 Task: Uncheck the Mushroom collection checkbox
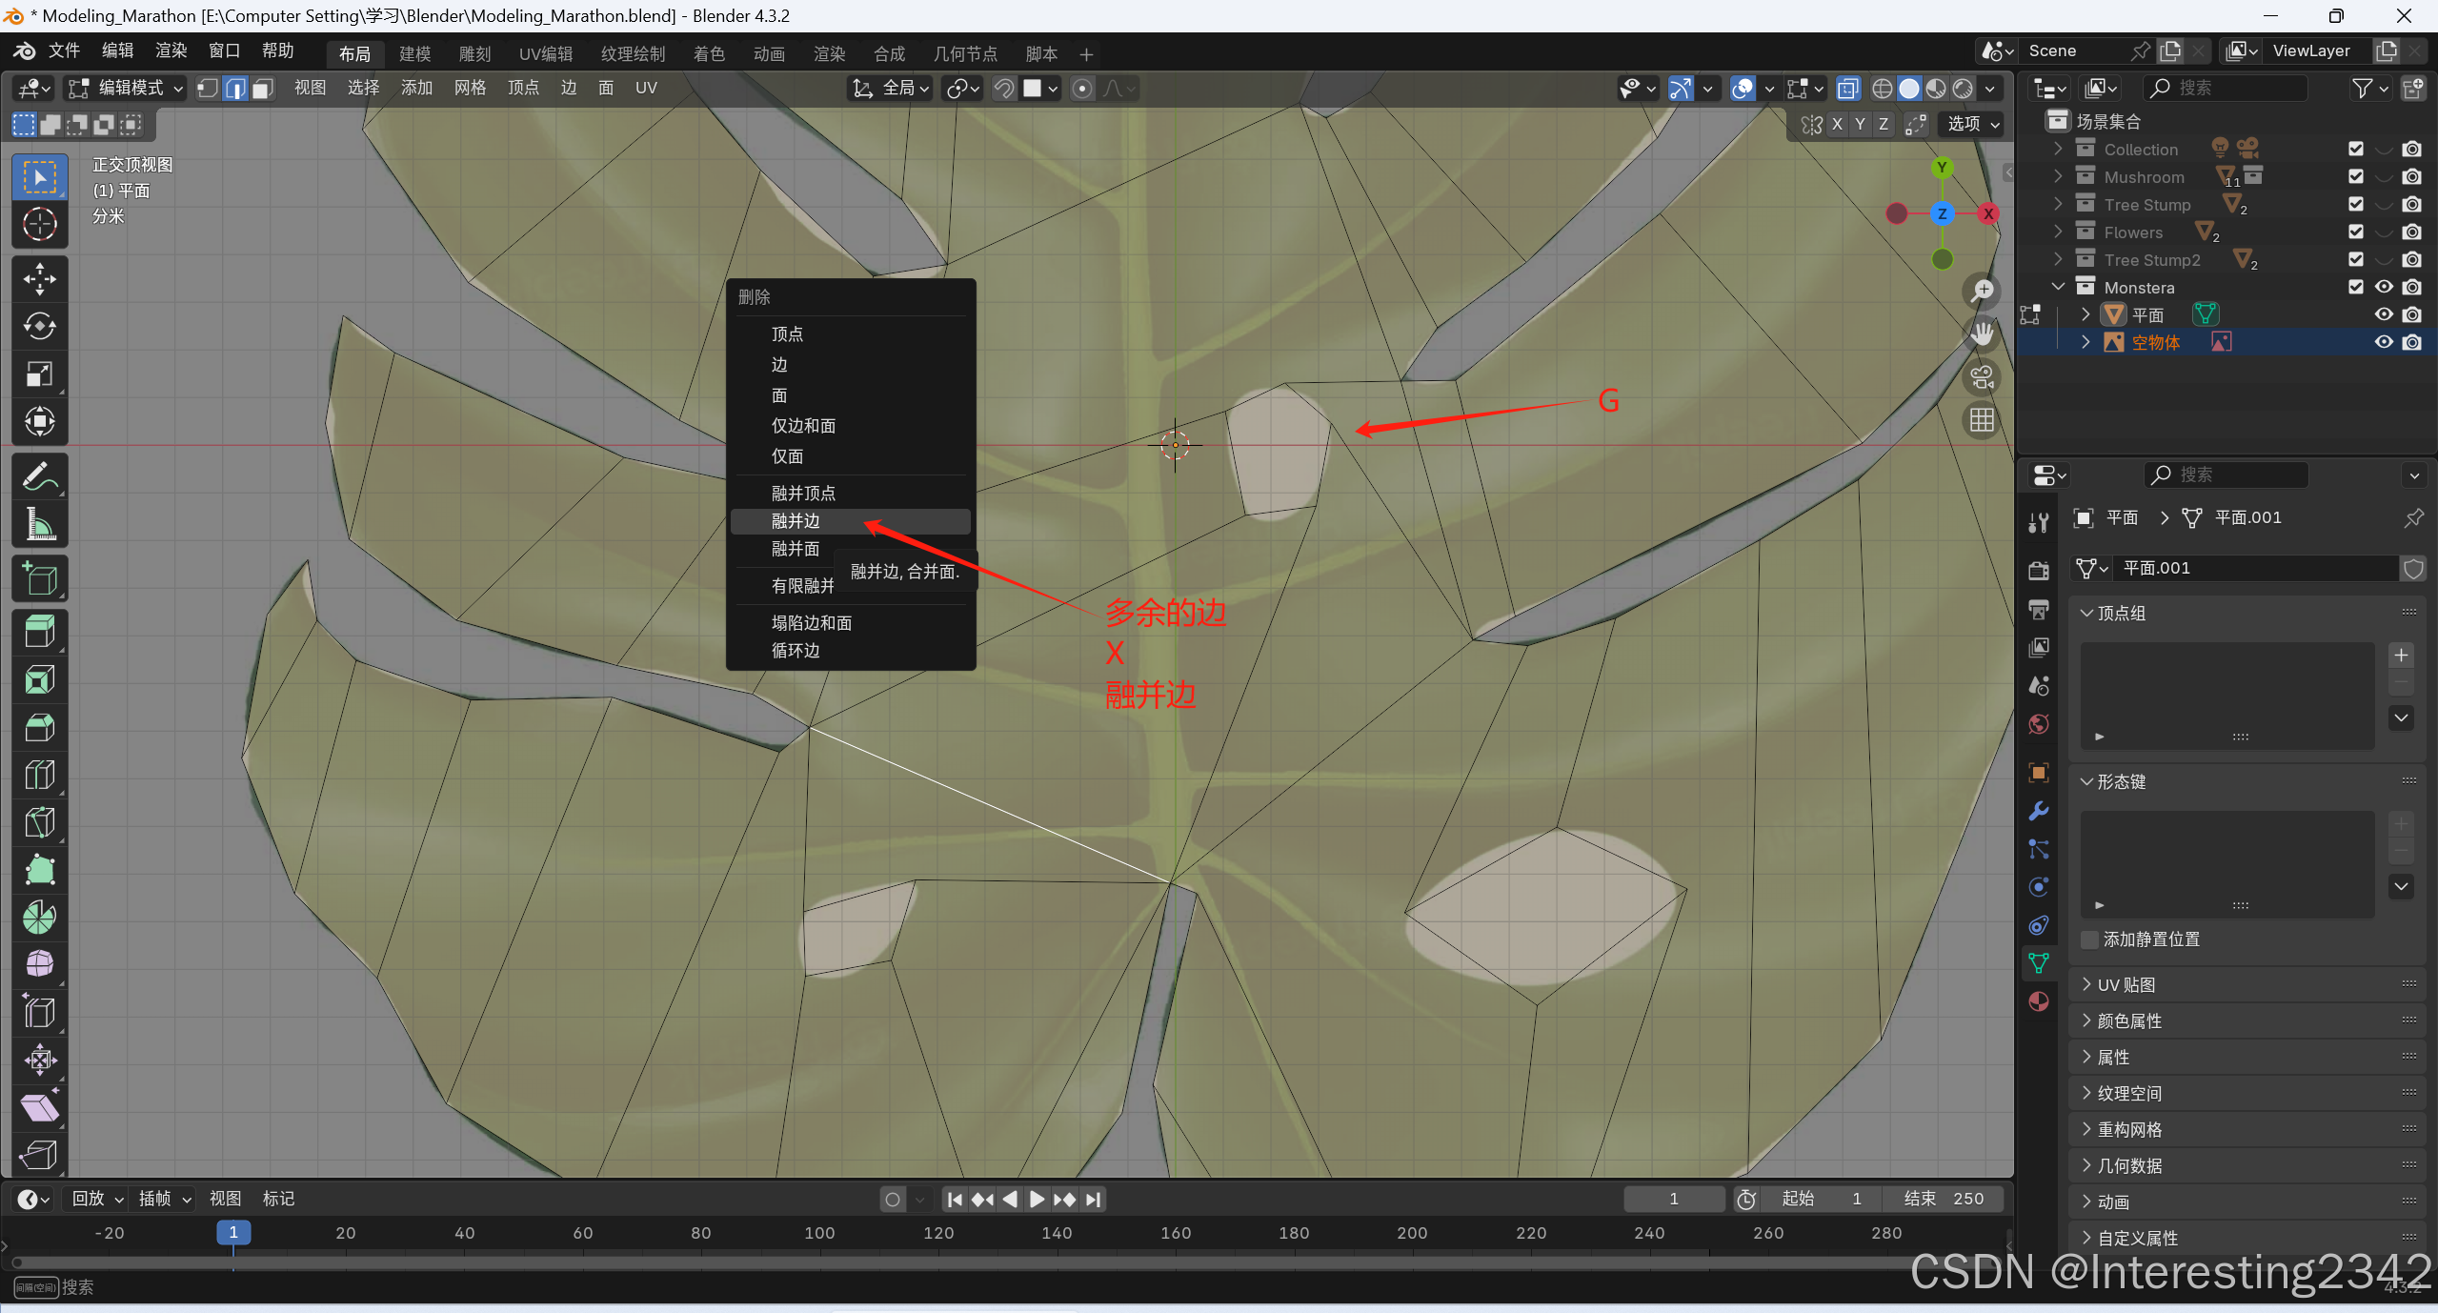point(2356,177)
